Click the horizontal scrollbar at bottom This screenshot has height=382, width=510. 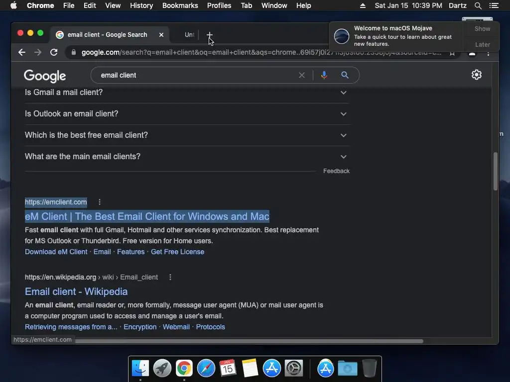click(x=249, y=341)
